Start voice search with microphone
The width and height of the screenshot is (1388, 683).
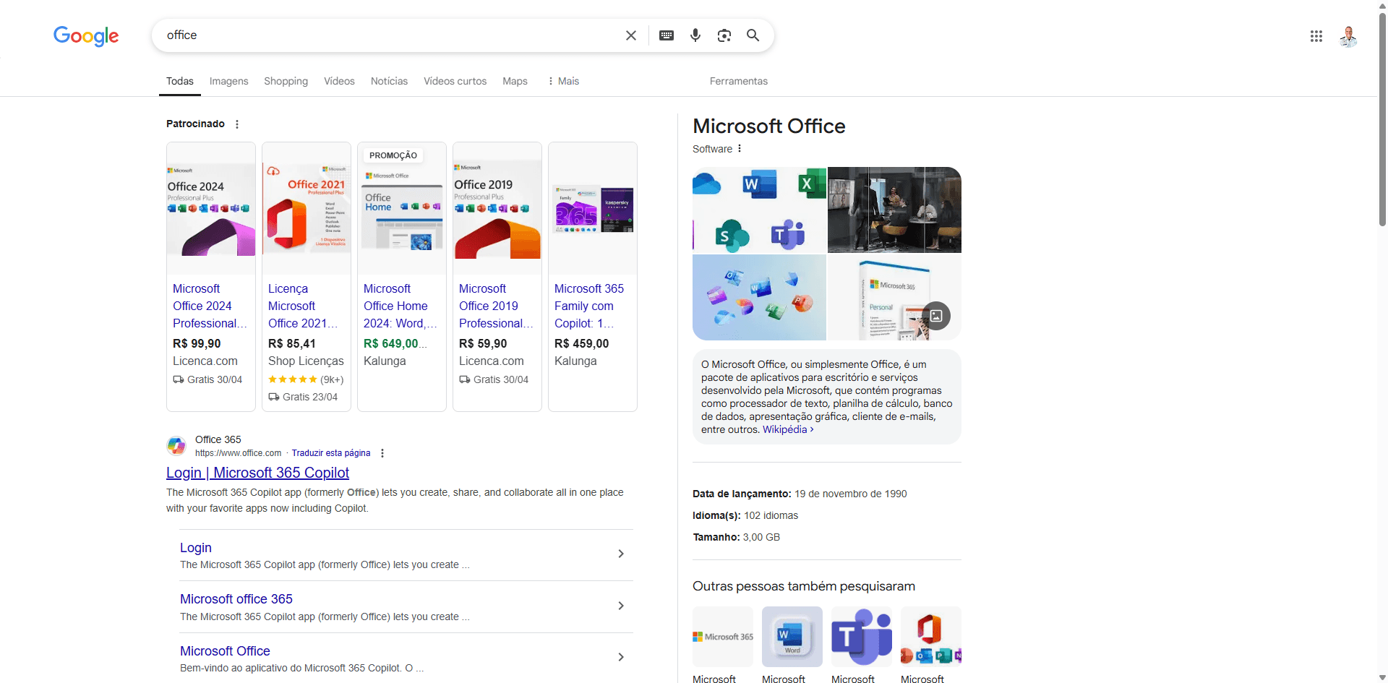[x=695, y=35]
